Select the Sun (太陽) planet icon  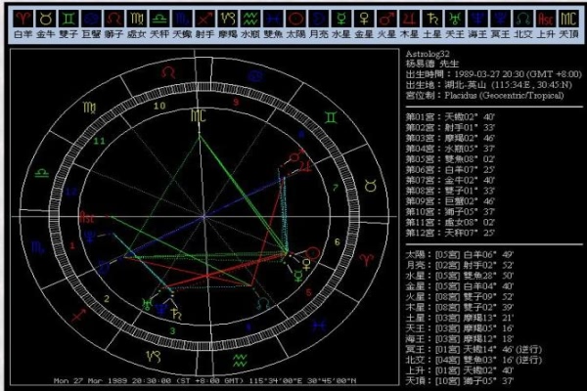click(x=295, y=19)
